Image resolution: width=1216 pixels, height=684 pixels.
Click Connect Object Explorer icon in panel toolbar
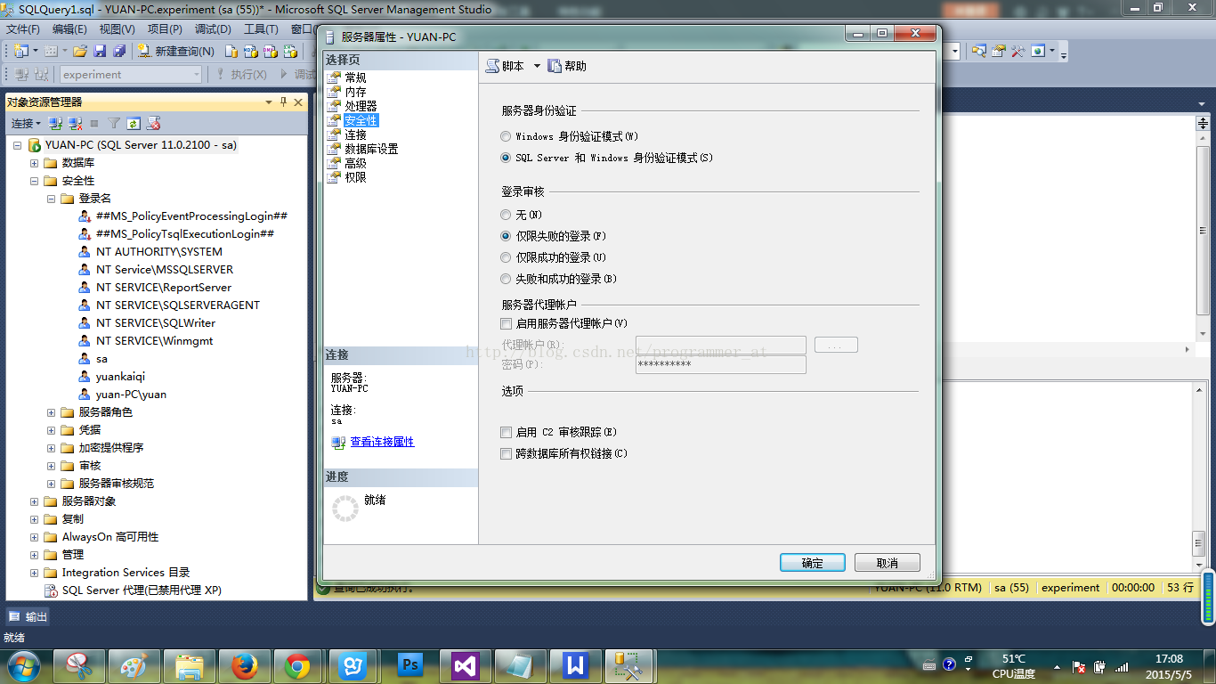click(x=55, y=123)
